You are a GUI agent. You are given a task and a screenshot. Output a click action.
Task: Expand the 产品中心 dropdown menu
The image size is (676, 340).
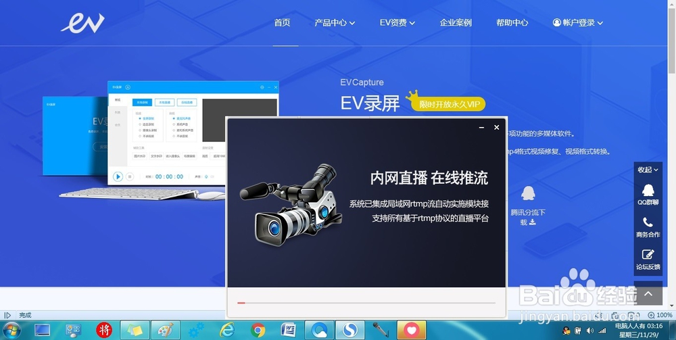click(x=335, y=23)
